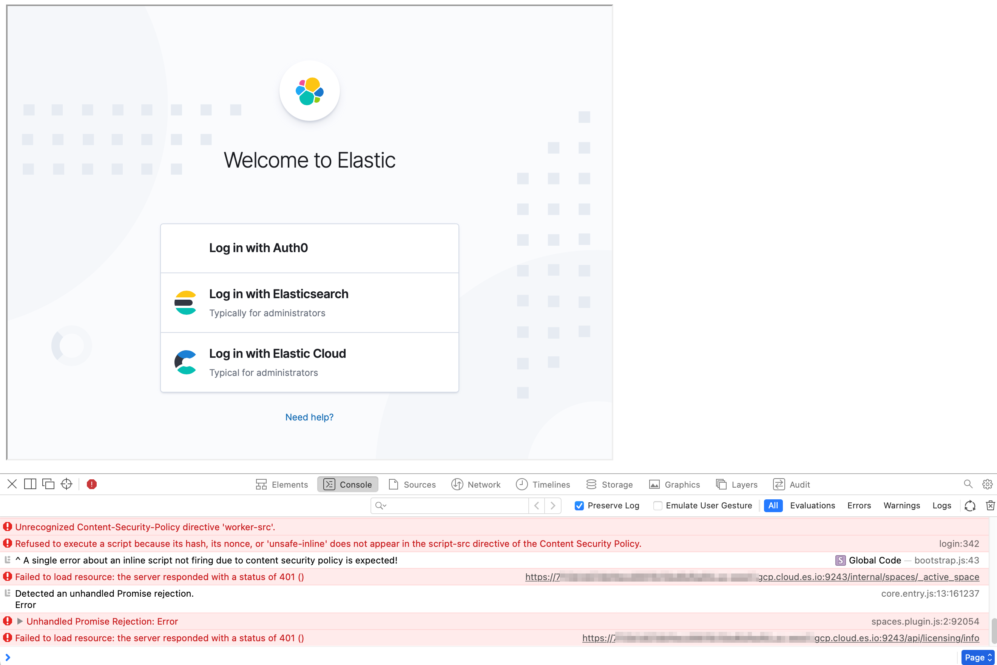Detach inspector into separate window
This screenshot has width=997, height=665.
coord(48,484)
